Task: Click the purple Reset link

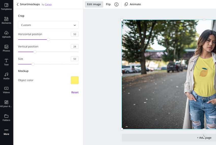Action: click(75, 92)
